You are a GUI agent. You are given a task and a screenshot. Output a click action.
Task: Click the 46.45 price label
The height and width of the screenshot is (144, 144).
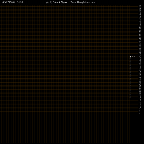tap(133, 57)
